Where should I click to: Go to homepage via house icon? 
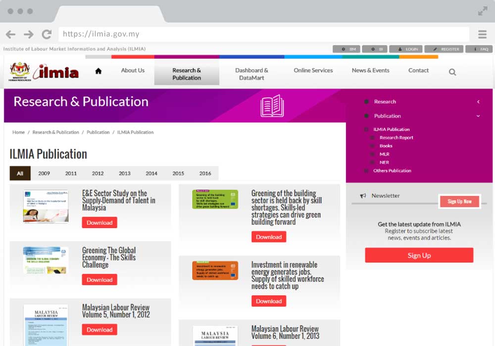click(x=99, y=71)
